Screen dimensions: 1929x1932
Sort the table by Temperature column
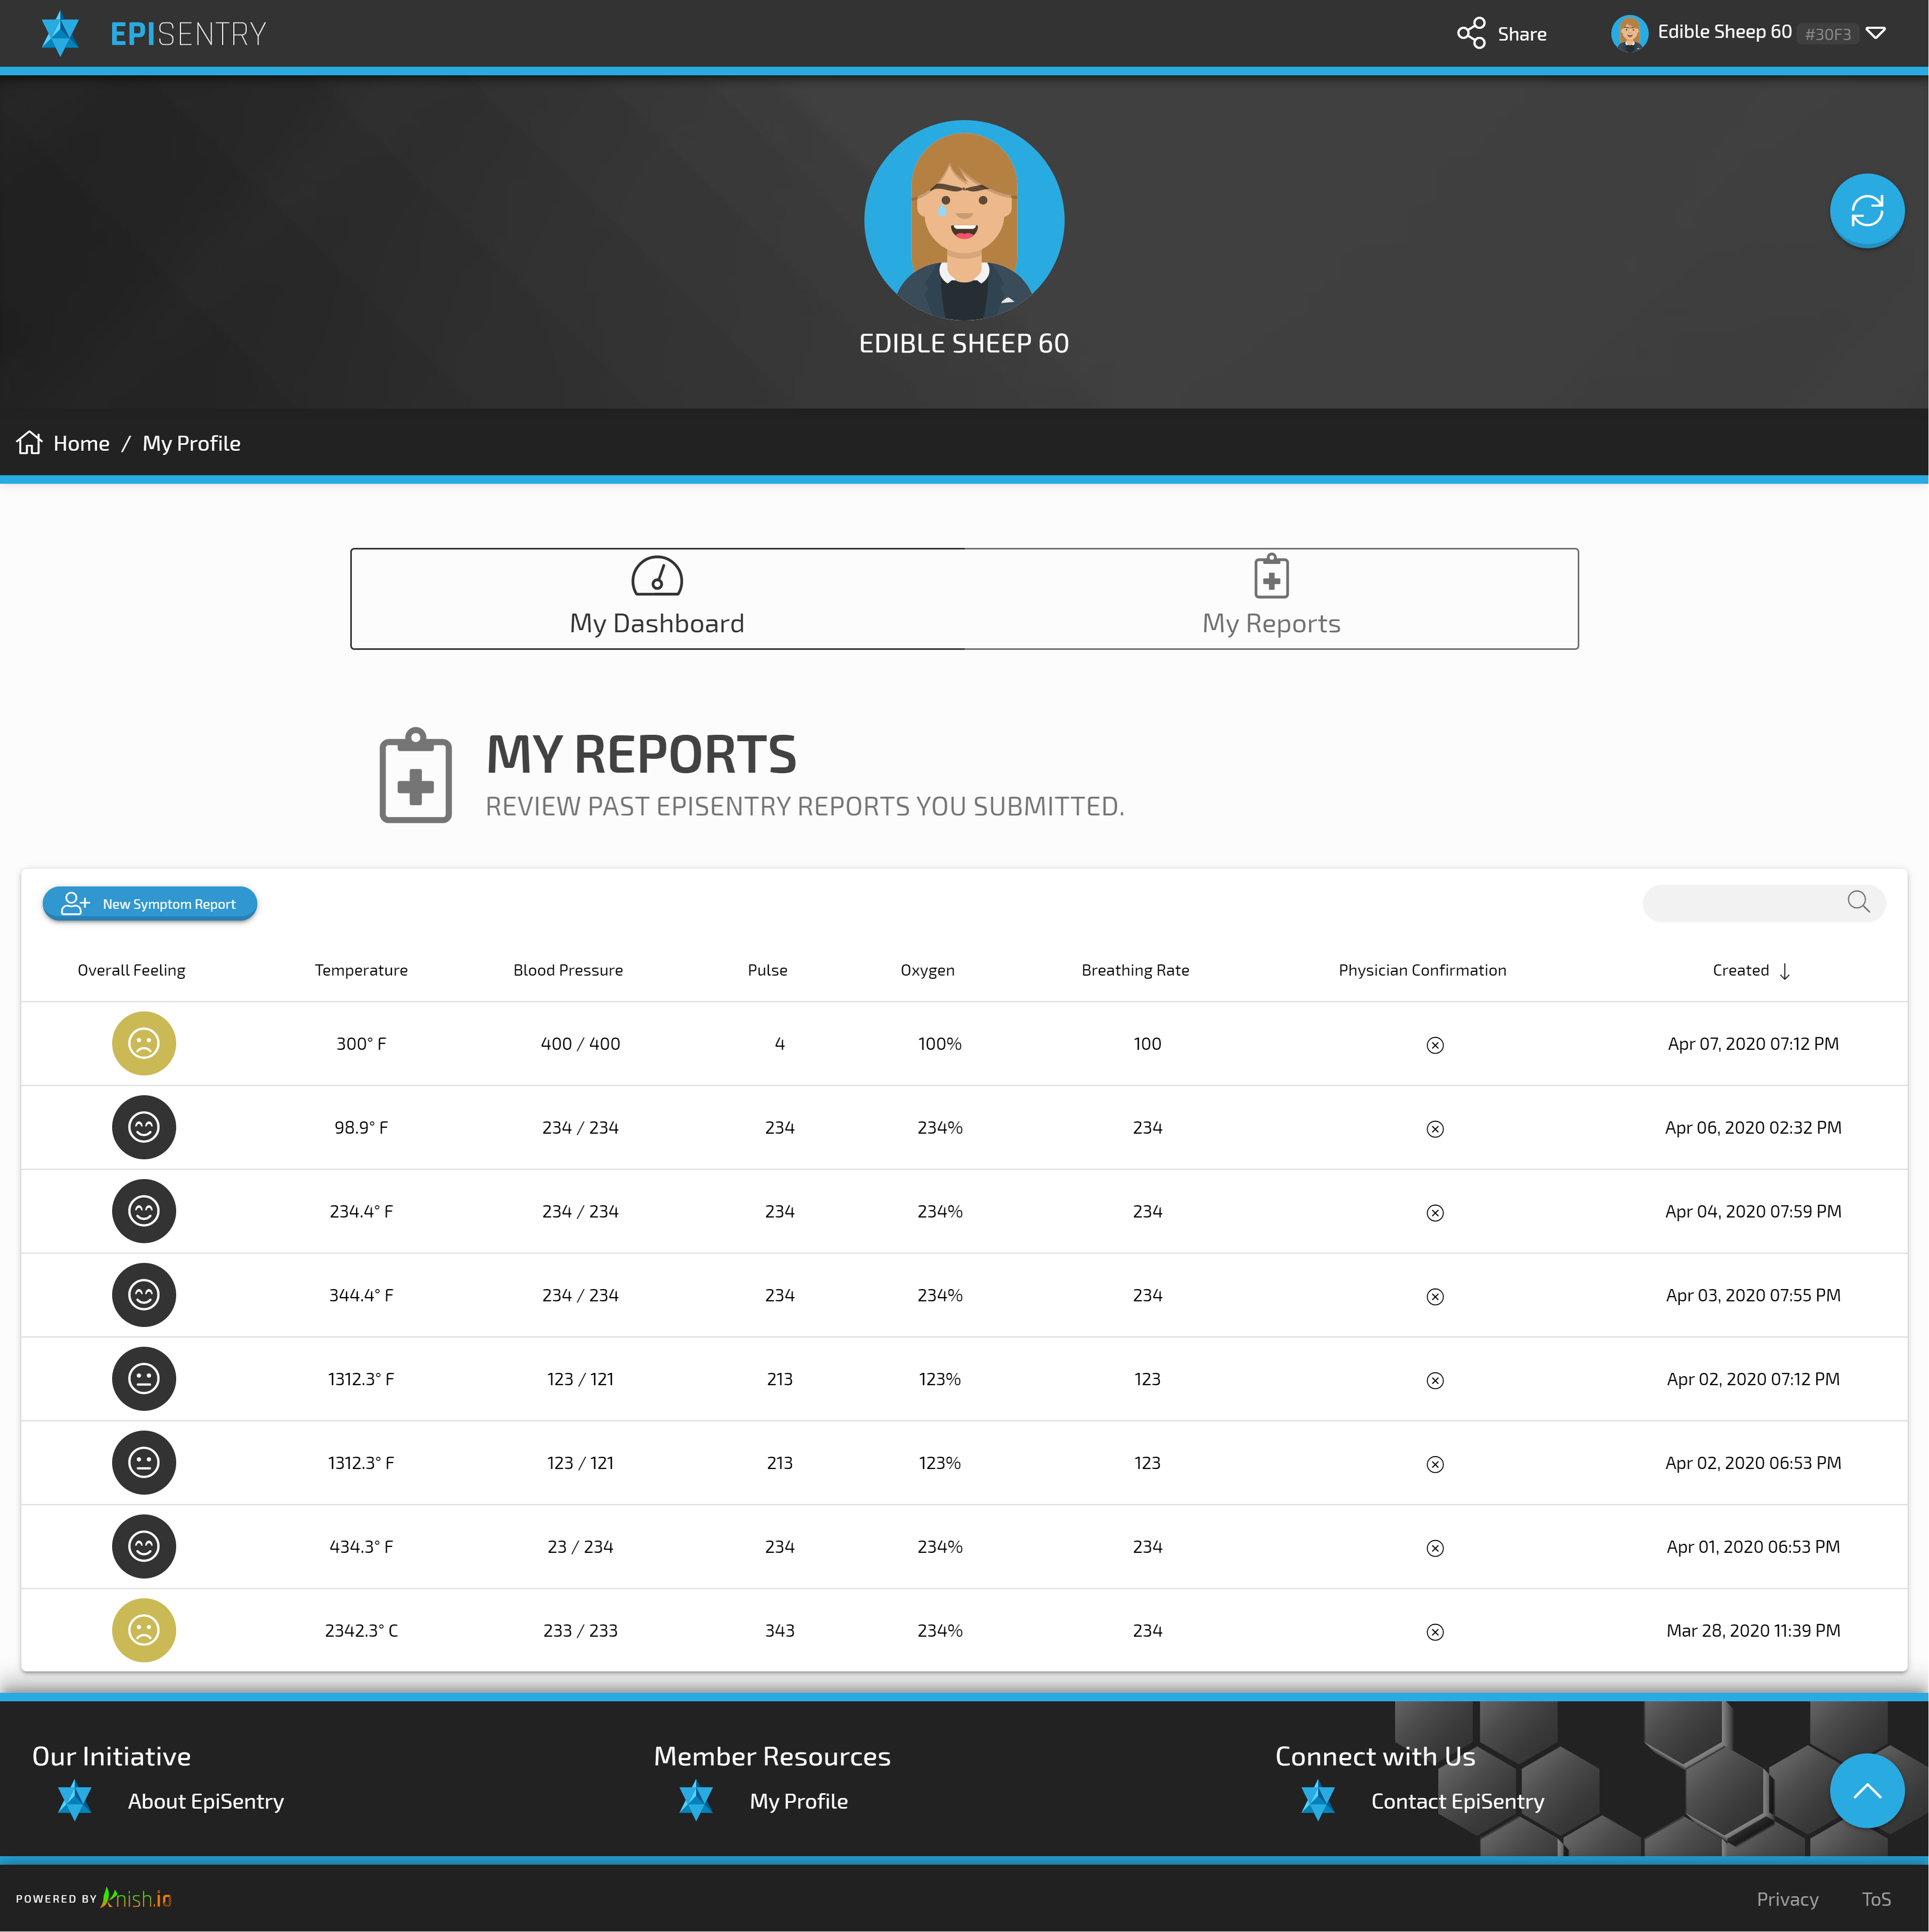coord(361,970)
